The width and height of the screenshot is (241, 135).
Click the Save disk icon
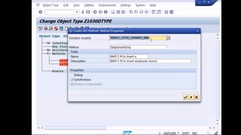point(88,12)
